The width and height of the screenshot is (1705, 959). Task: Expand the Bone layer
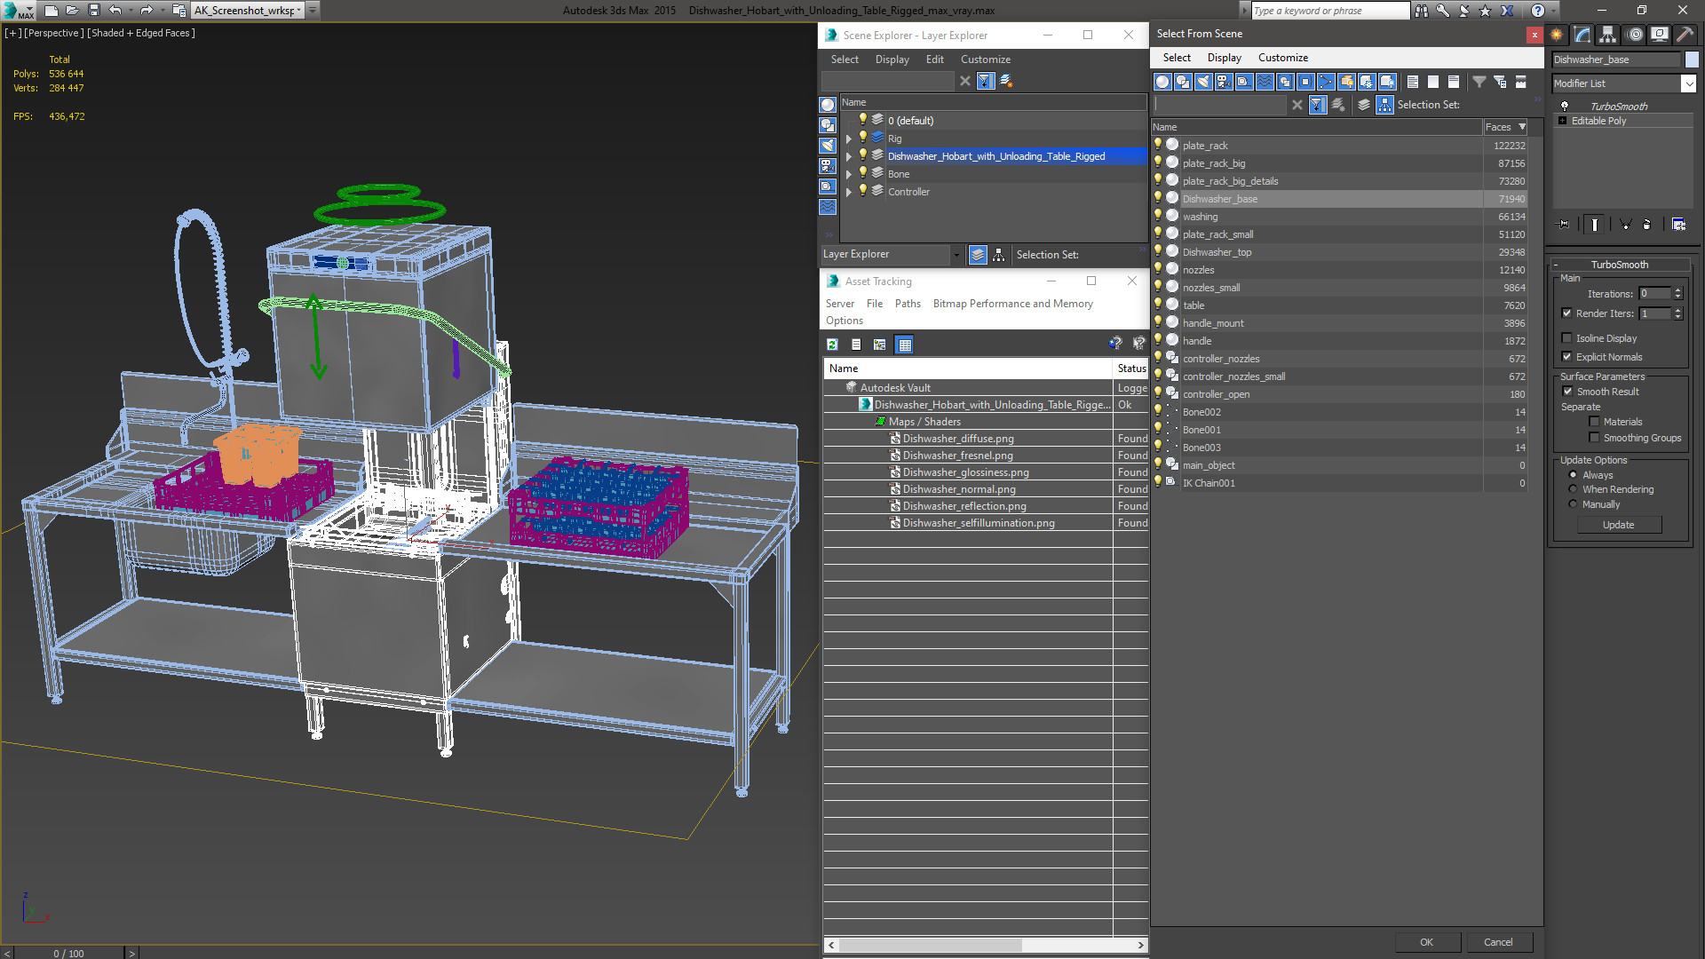pyautogui.click(x=849, y=174)
